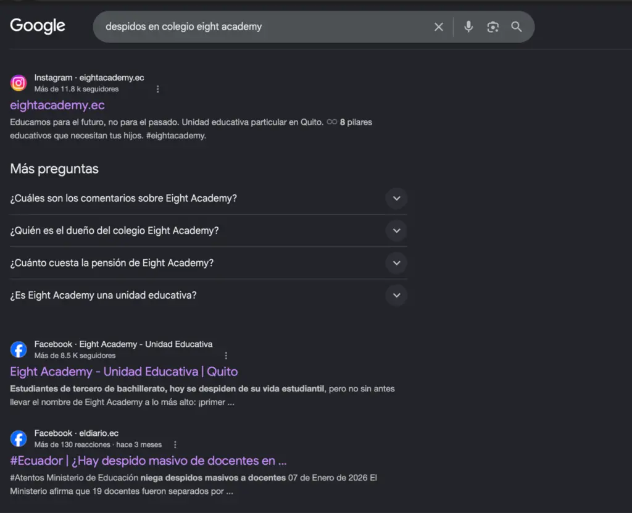Click snippet '#Atentos Ministerio de Educación niega despidos'
Screen dimensions: 632x513
tap(193, 485)
